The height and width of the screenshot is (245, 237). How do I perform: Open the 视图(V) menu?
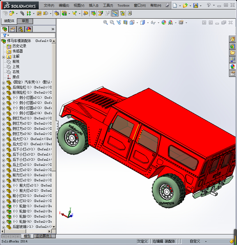pos(79,5)
